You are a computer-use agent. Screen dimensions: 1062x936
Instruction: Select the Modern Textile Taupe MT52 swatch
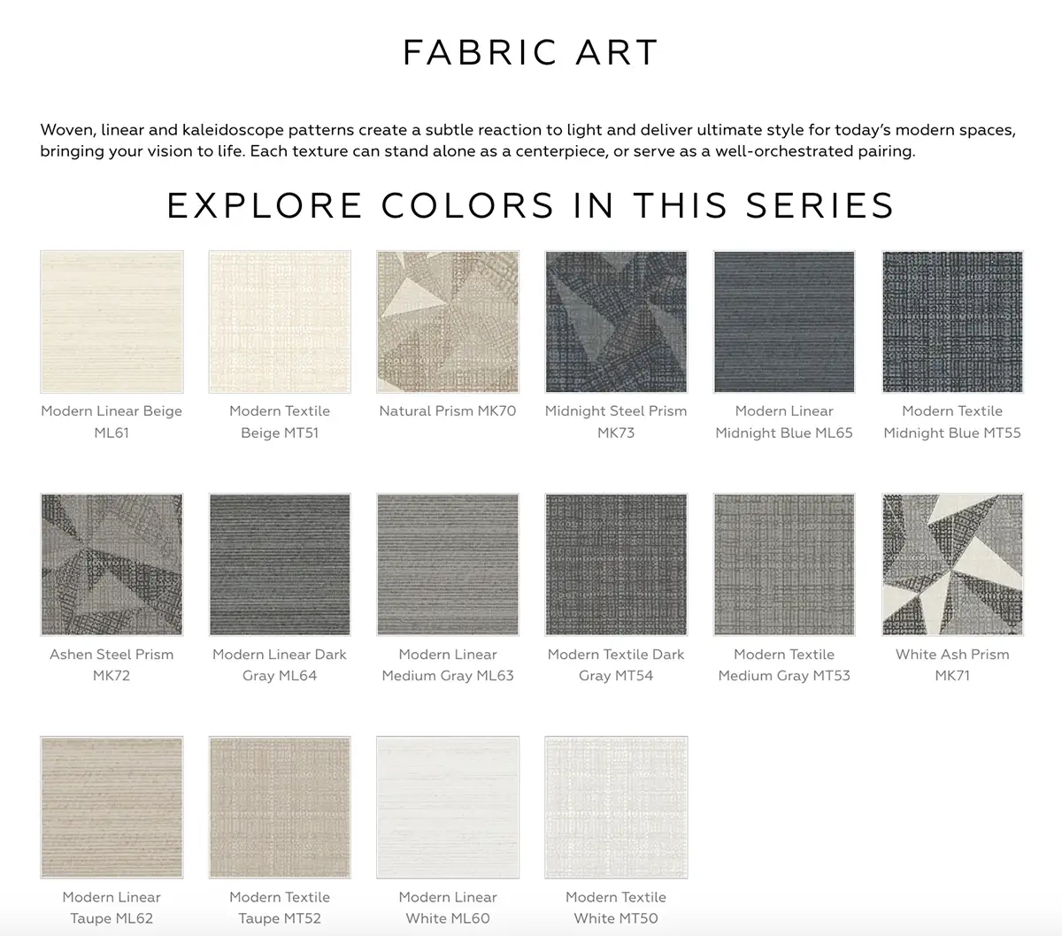280,808
